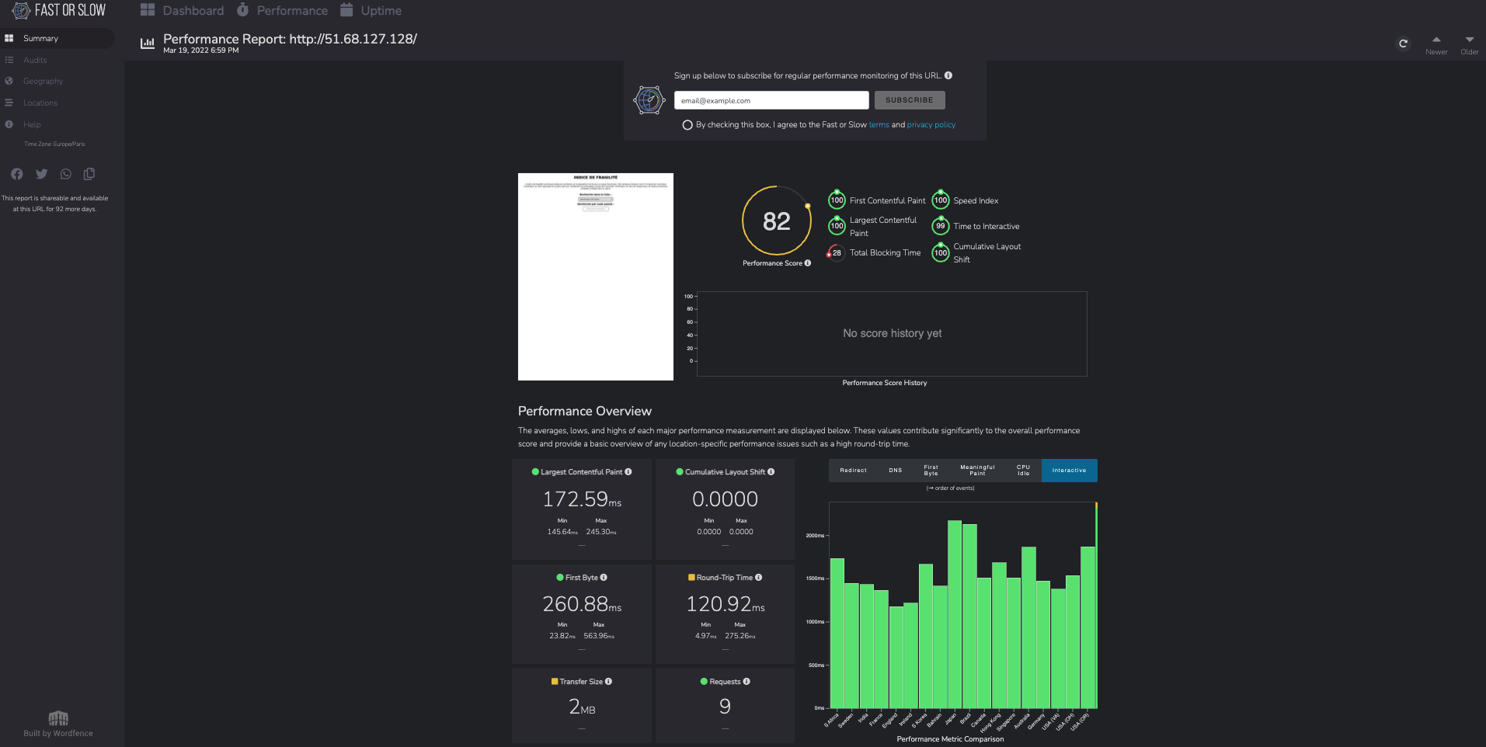Select Locations in the sidebar
The image size is (1486, 747).
click(40, 102)
